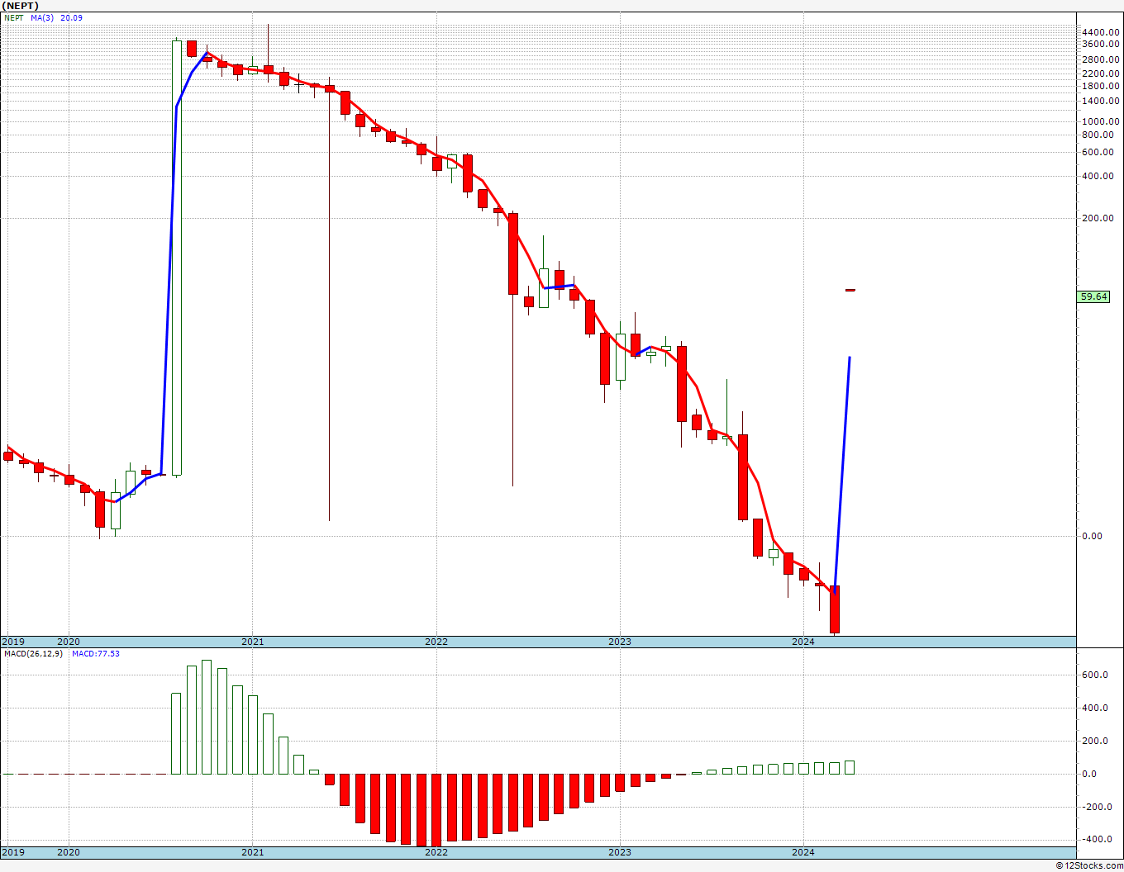Click 2023 on the MACD timeline
The height and width of the screenshot is (872, 1124).
click(x=619, y=851)
